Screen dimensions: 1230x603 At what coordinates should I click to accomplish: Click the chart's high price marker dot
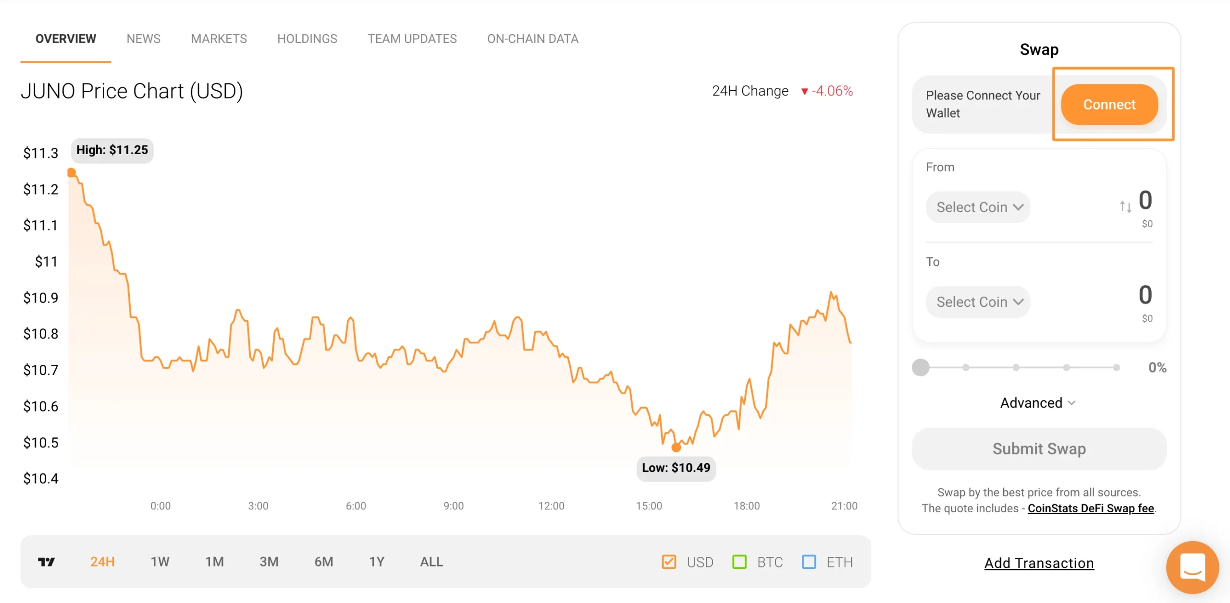(72, 172)
